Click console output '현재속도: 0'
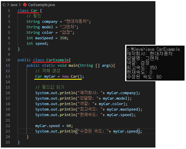Viewport: 186px width, 149px height. click(139, 72)
